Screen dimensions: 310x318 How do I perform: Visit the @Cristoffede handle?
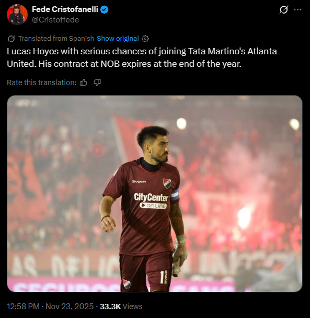tap(55, 20)
